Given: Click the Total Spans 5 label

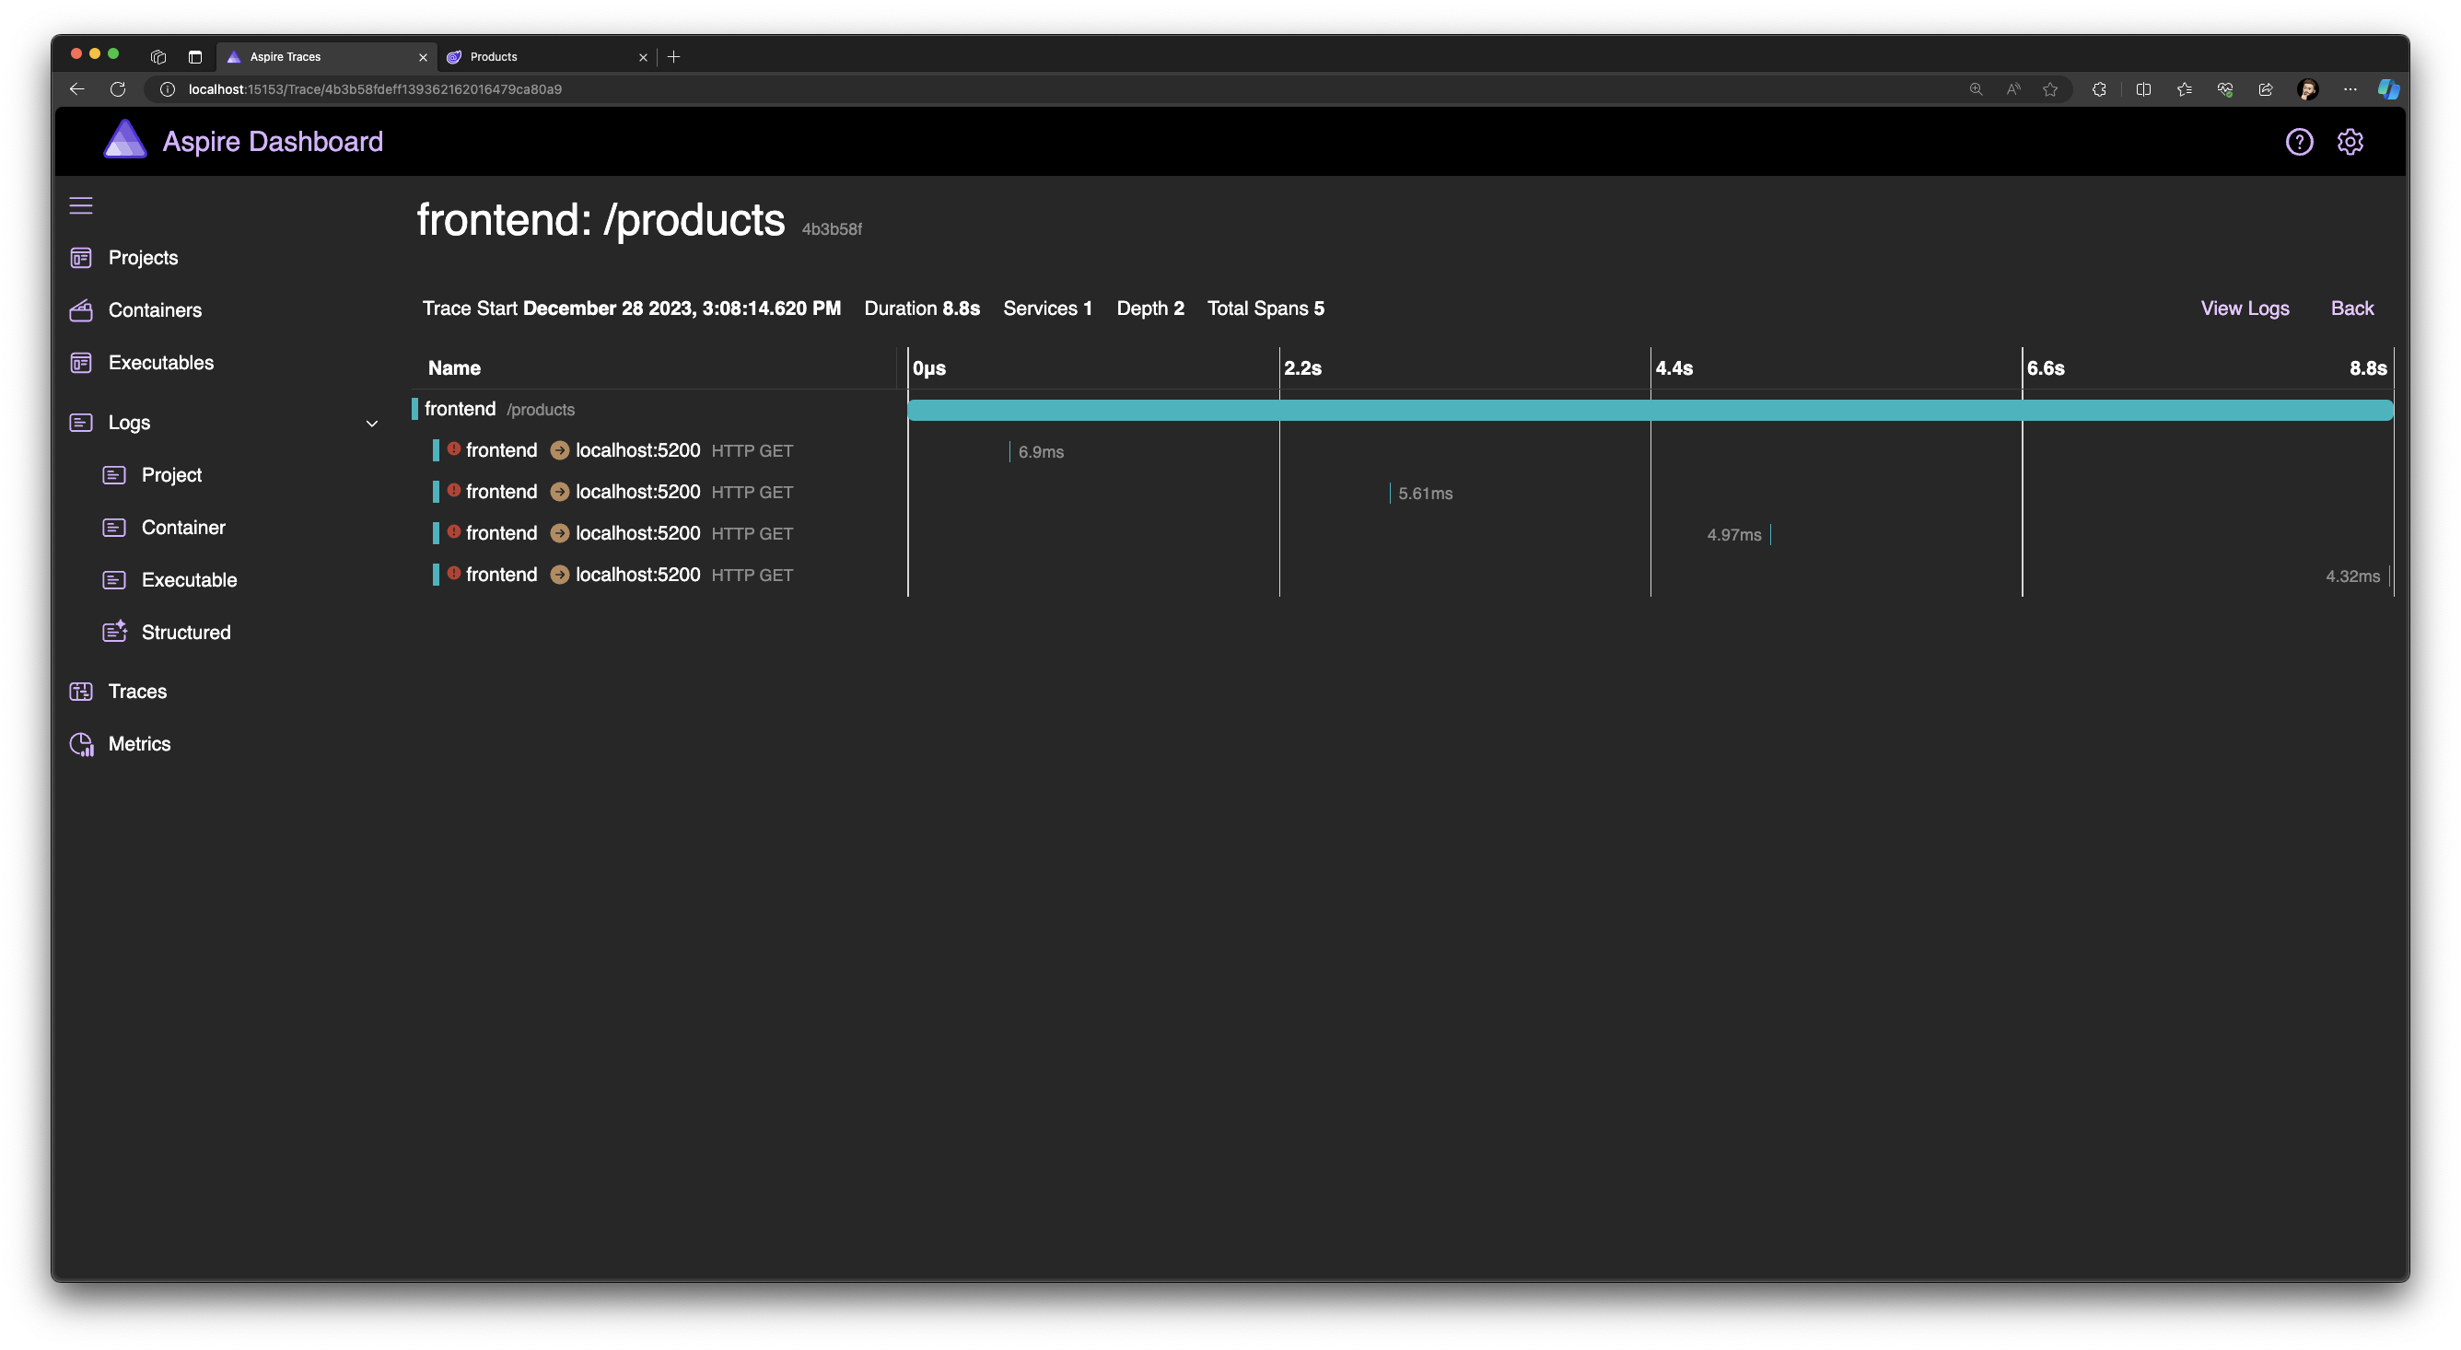Looking at the screenshot, I should click(x=1265, y=308).
